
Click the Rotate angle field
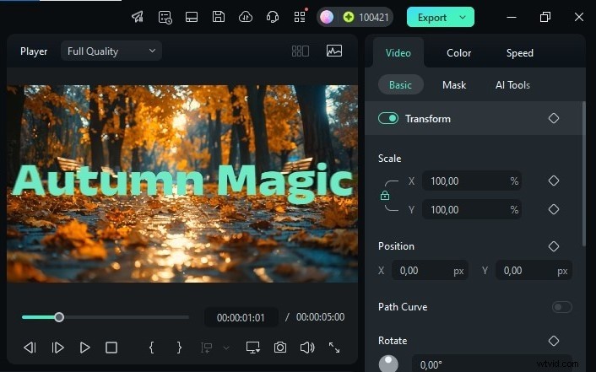(x=492, y=364)
